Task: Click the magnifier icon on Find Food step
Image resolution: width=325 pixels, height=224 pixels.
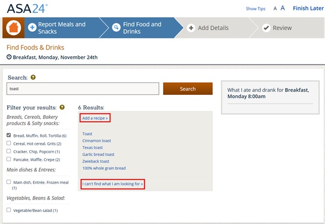Action: click(x=116, y=28)
